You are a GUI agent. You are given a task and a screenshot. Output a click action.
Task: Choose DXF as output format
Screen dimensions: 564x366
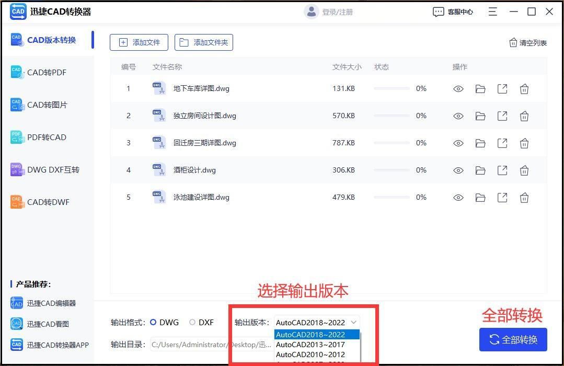[x=192, y=323]
